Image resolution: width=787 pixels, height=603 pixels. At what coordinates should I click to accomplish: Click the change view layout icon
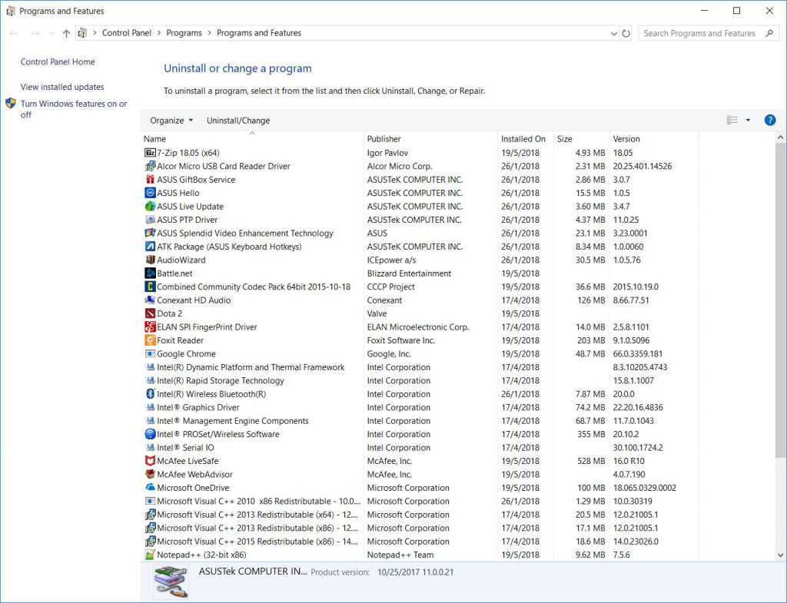point(732,121)
